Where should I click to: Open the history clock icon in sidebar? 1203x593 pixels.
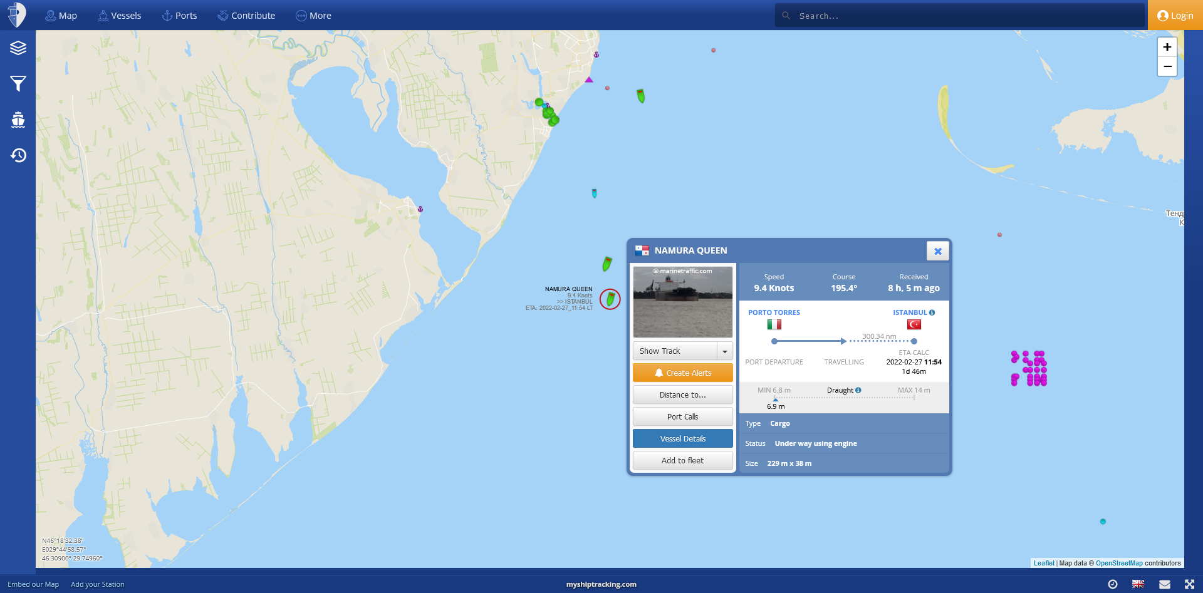18,155
